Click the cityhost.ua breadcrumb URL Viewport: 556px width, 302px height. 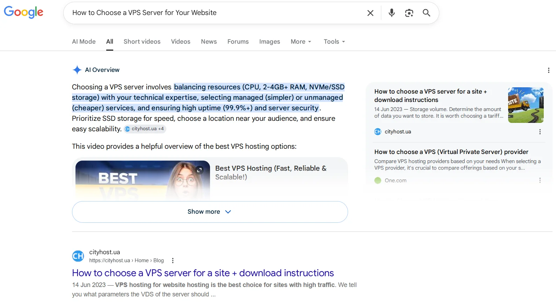click(x=127, y=260)
